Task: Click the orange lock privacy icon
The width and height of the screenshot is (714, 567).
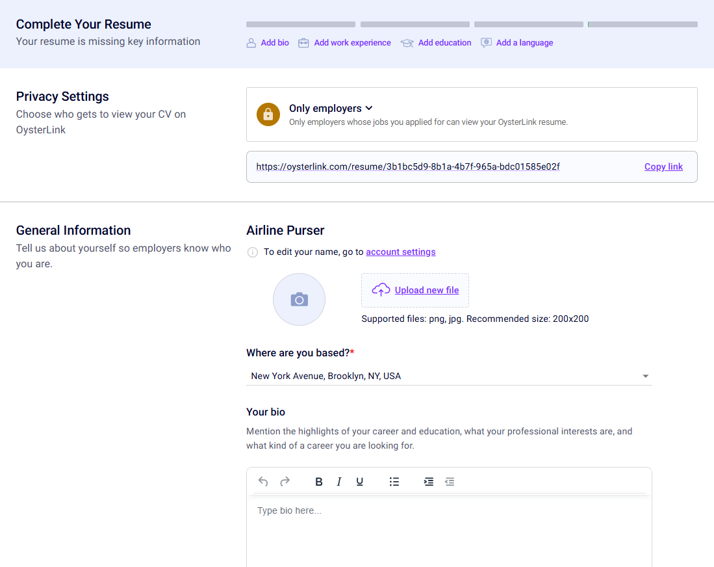Action: 268,114
